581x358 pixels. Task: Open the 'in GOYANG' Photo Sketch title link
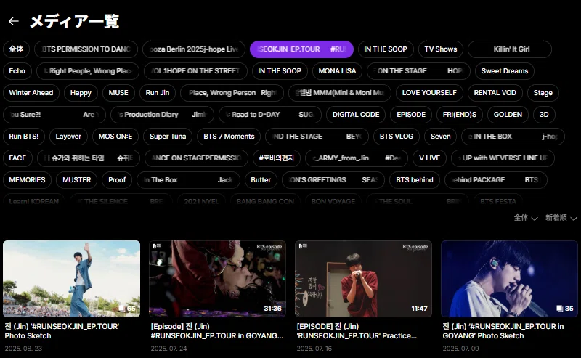pyautogui.click(x=503, y=331)
